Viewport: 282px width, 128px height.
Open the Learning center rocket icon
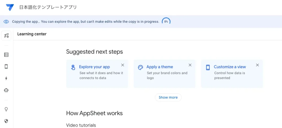(x=6, y=35)
